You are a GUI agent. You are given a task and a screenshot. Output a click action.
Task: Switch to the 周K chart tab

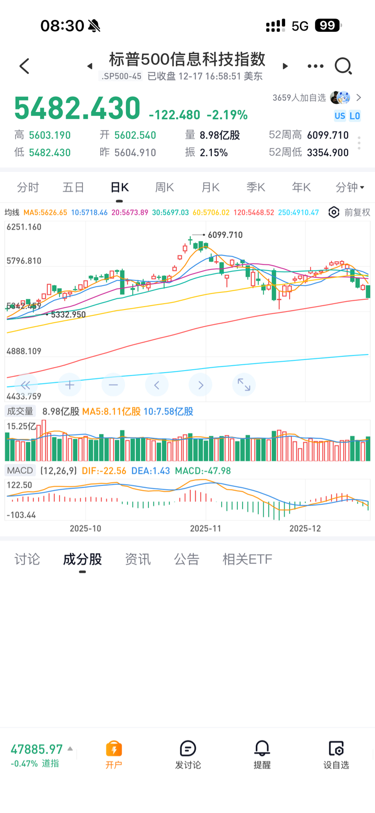165,187
